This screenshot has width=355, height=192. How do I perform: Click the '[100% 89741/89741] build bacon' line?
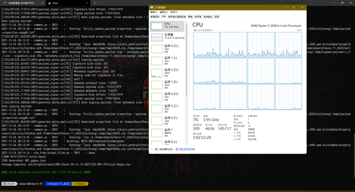[x=24, y=157]
